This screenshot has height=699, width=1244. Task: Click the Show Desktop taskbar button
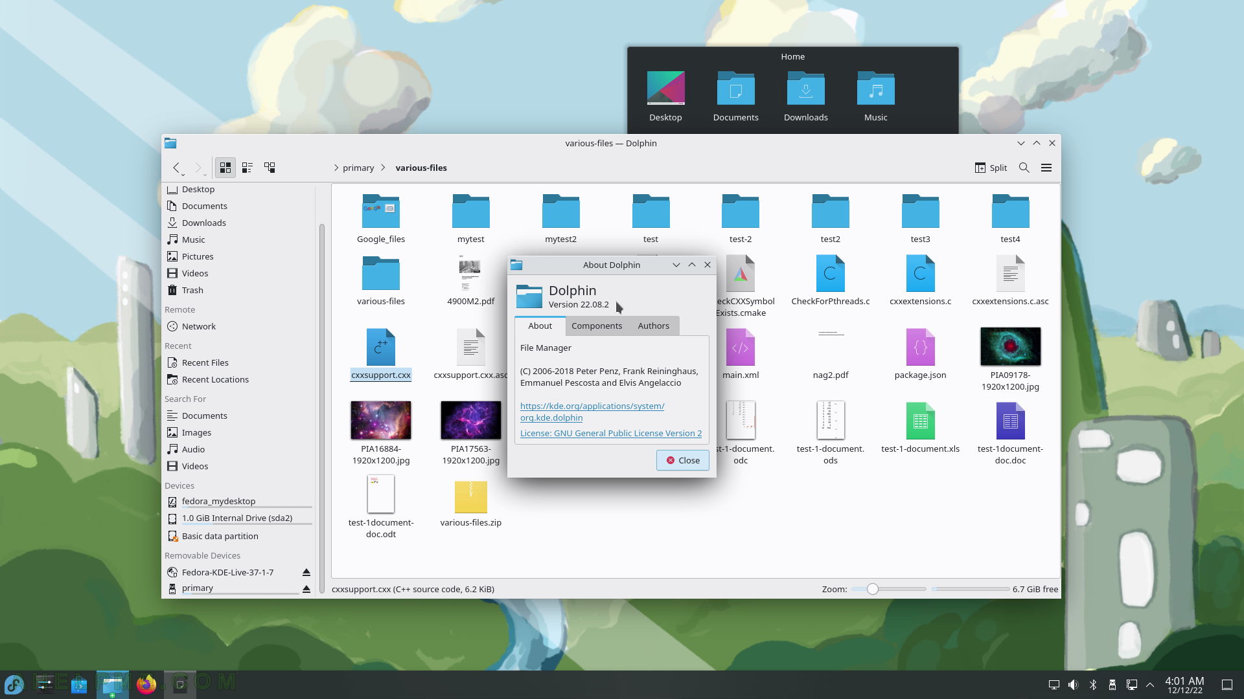(x=1227, y=685)
